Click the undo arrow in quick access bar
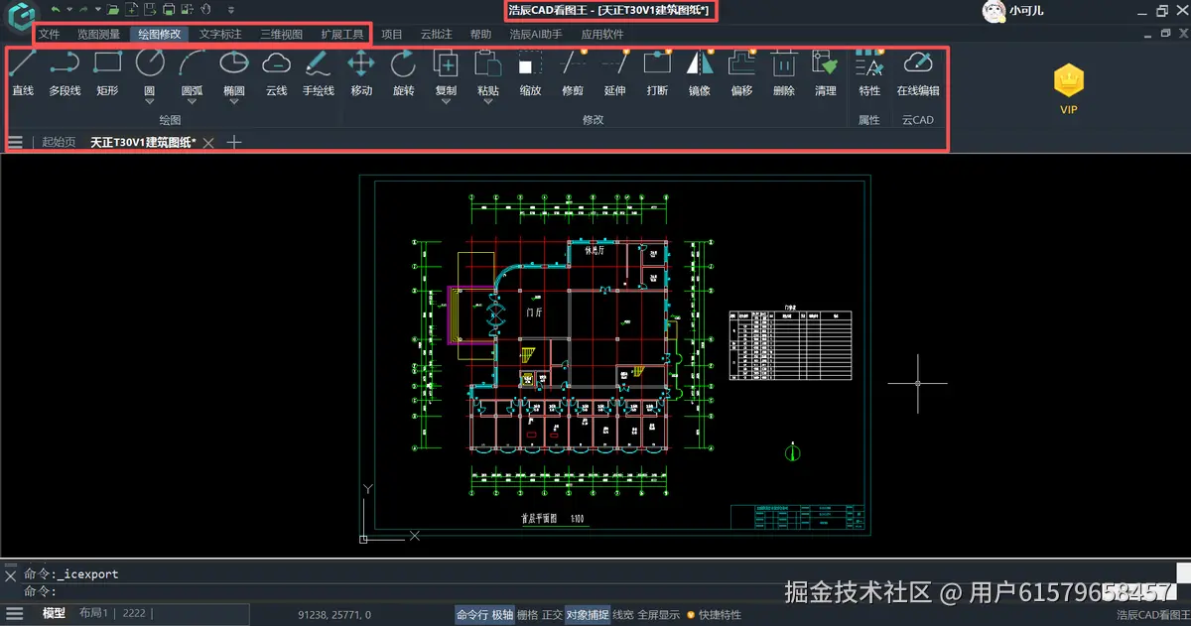1191x626 pixels. click(x=56, y=10)
